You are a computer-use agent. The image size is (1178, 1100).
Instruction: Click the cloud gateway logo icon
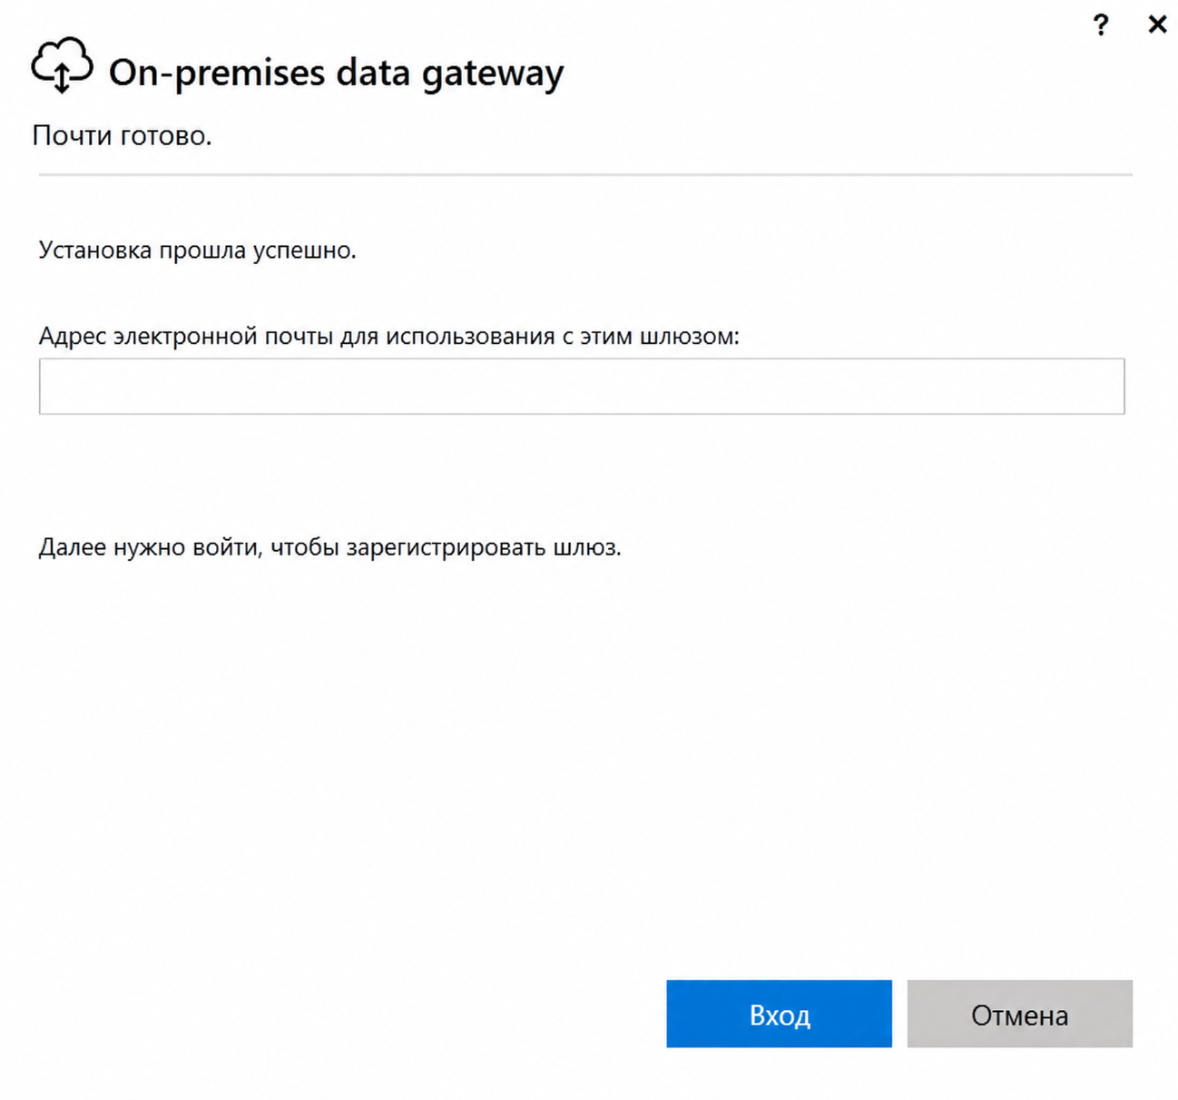tap(62, 65)
